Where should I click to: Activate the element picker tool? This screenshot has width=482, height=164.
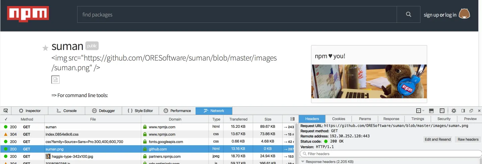[x=6, y=111]
